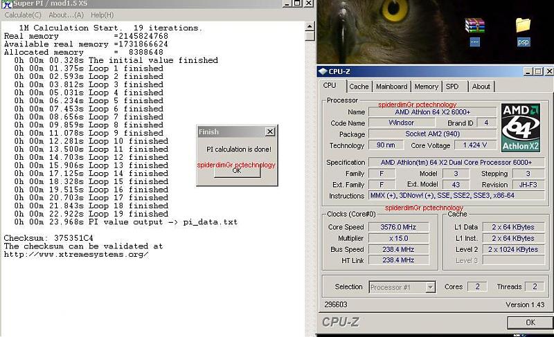This screenshot has height=337, width=554.
Task: Switch to the Mainboard tab
Action: click(391, 86)
